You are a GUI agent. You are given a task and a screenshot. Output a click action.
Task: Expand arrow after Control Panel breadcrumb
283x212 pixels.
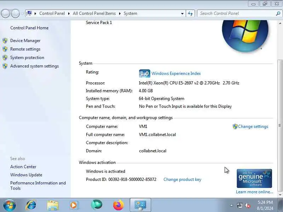(69, 13)
